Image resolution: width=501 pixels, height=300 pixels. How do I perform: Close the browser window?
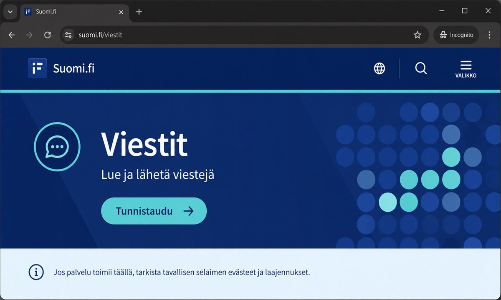(488, 11)
